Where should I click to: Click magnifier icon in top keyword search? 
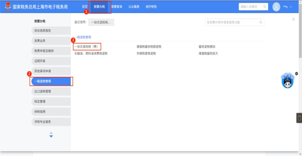(x=264, y=7)
